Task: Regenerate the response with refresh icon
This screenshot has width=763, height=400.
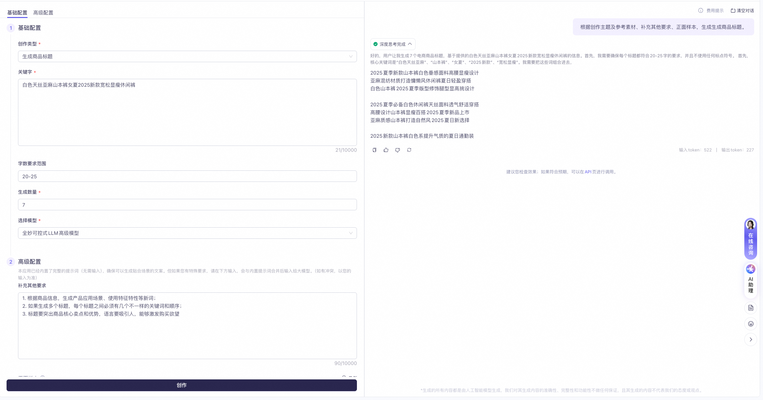Action: (409, 150)
